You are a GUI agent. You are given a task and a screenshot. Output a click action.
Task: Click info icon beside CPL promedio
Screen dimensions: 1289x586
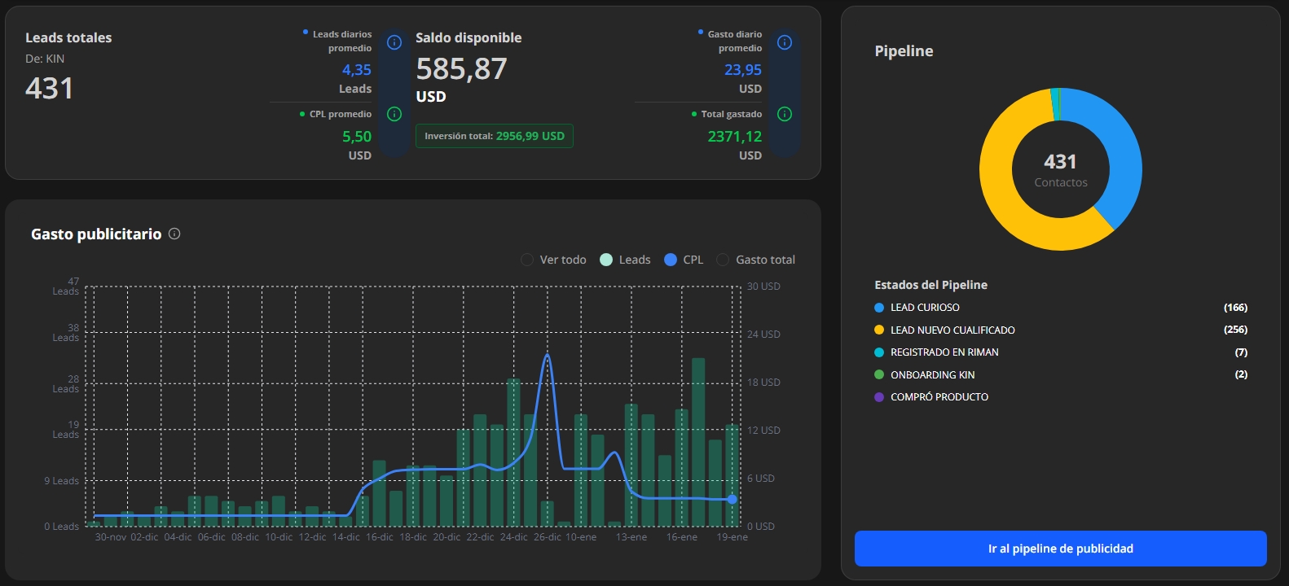tap(394, 114)
